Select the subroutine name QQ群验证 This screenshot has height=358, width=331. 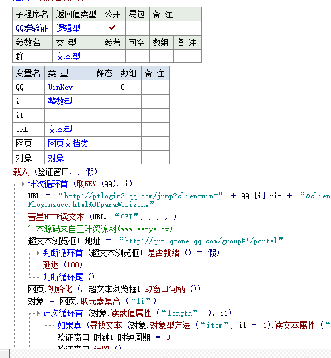[x=32, y=28]
